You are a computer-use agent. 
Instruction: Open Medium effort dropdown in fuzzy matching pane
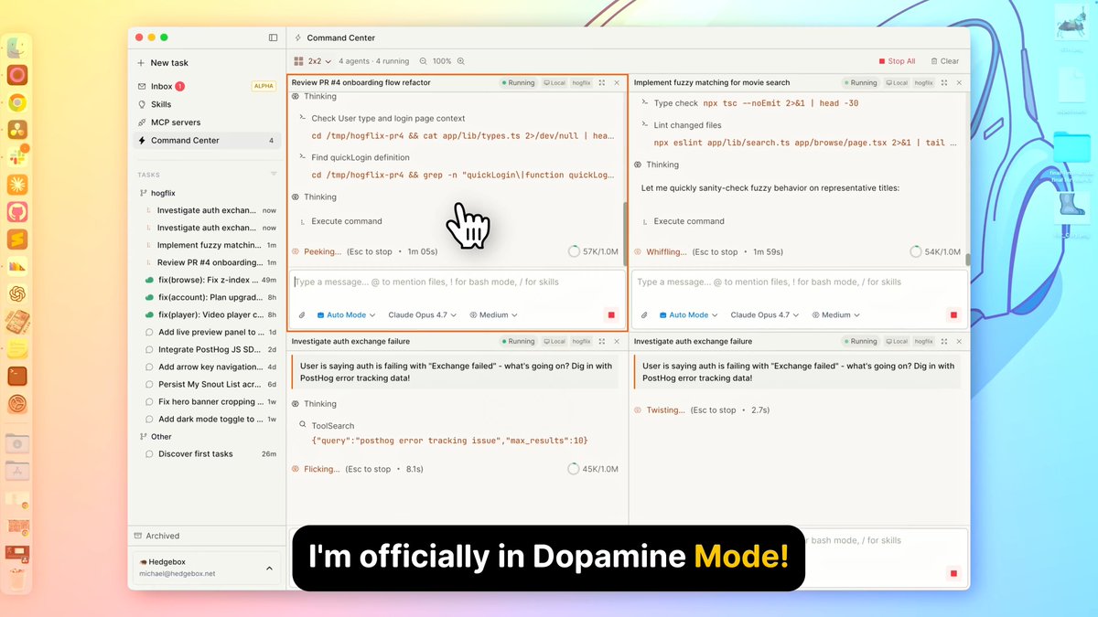(x=835, y=315)
